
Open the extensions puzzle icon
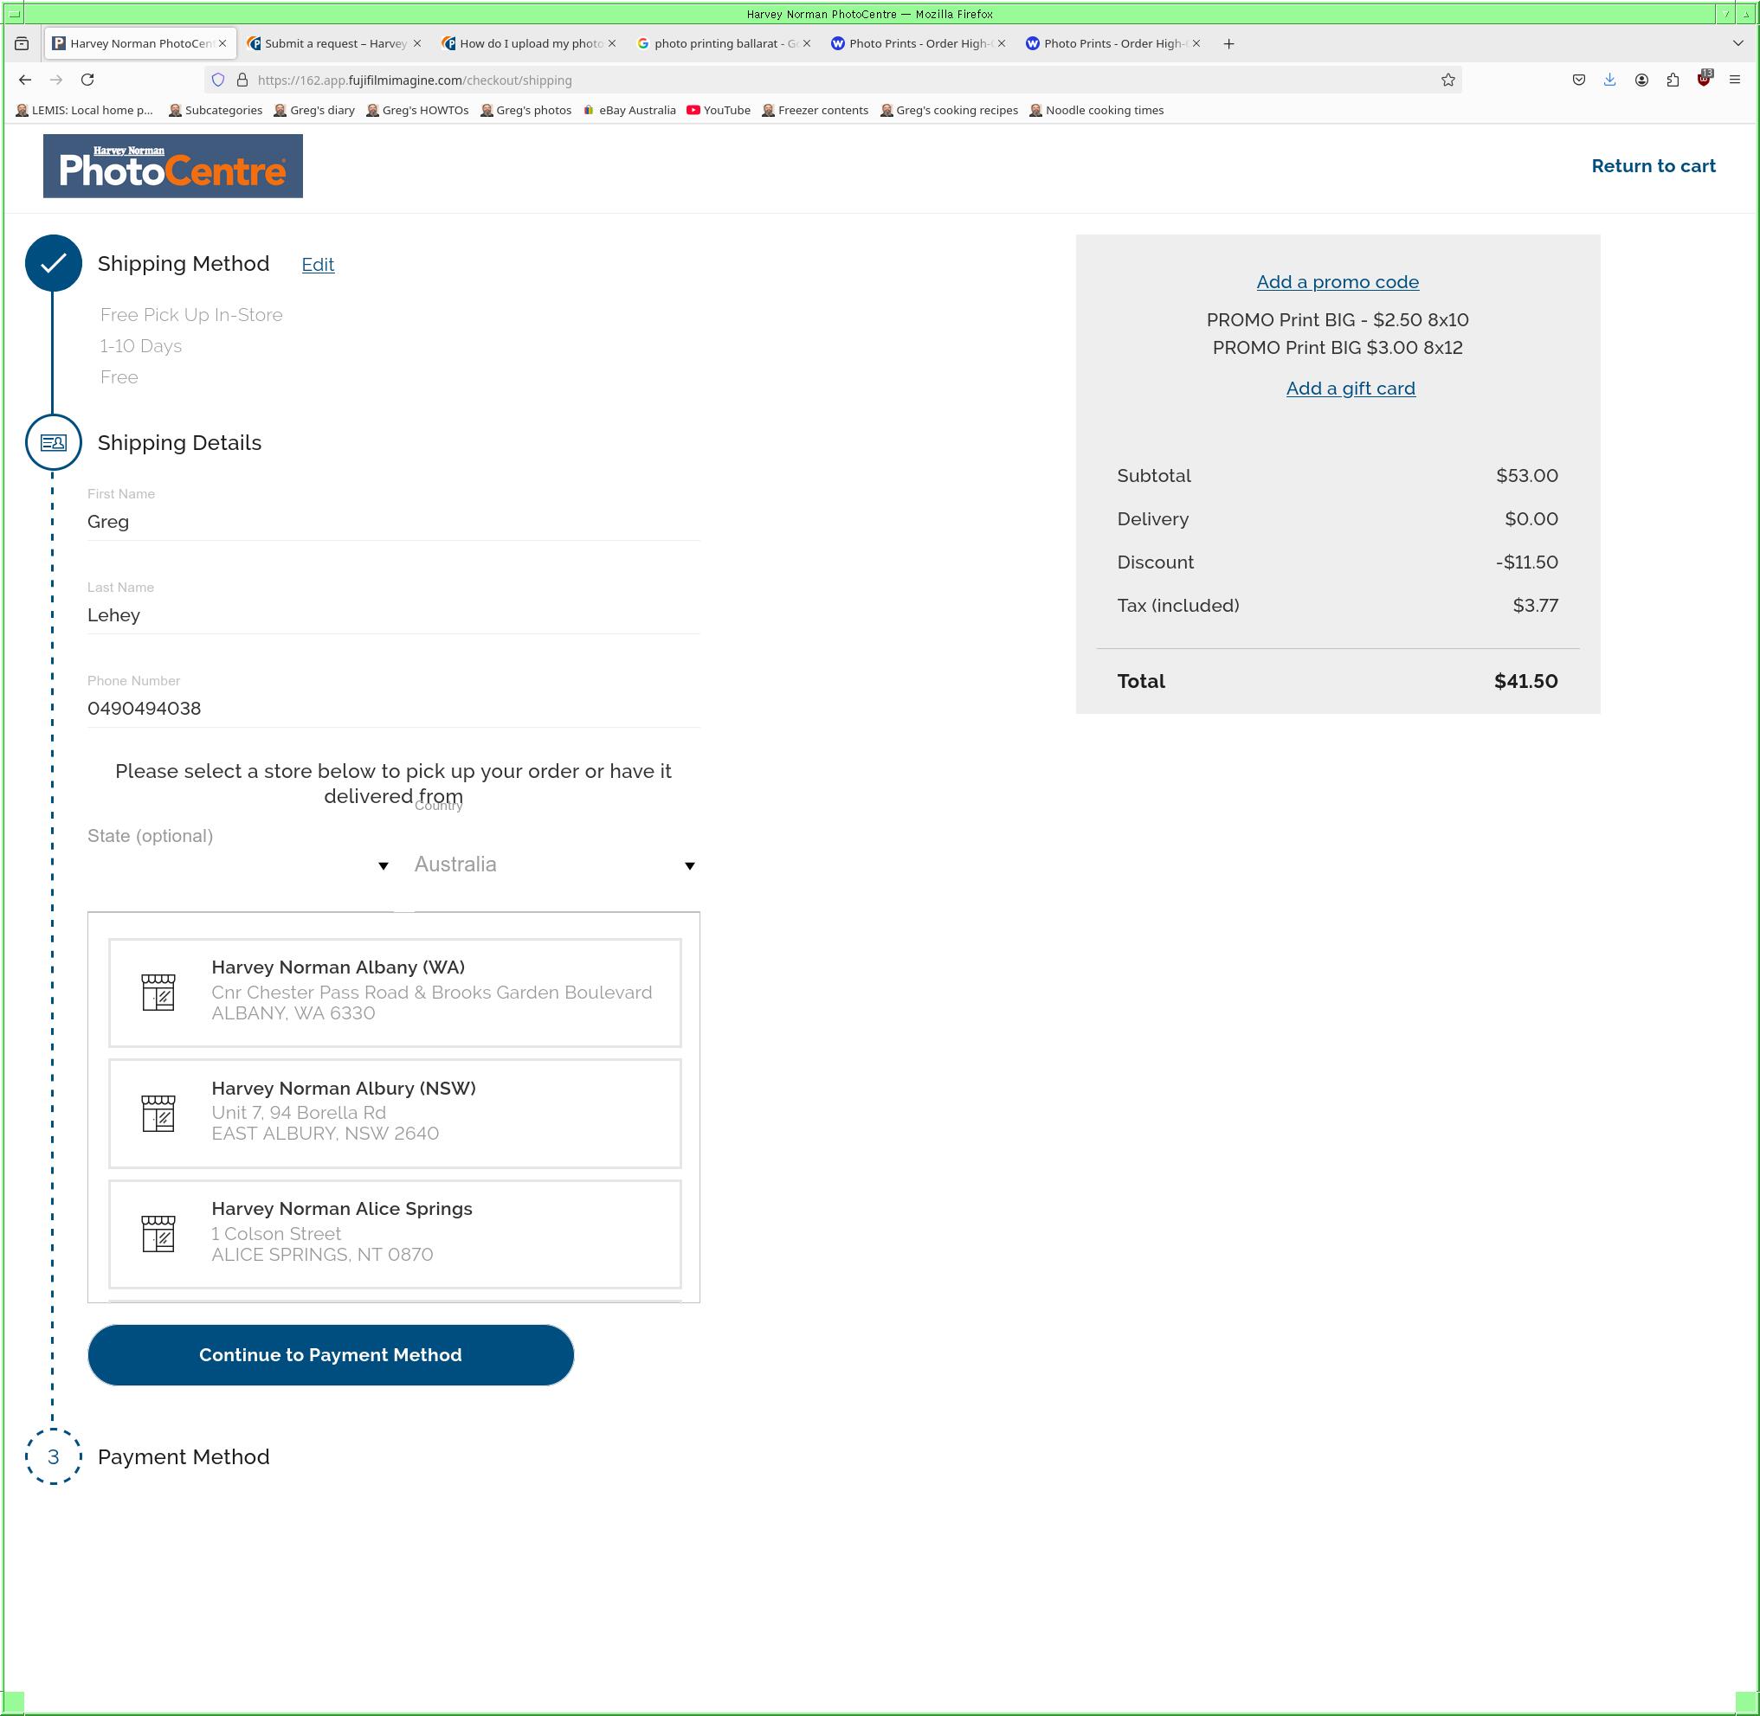coord(1673,80)
